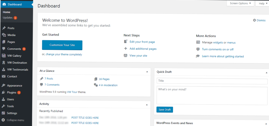Open the VW Tour theme link
Screen dimensions: 269x126
[72, 92]
